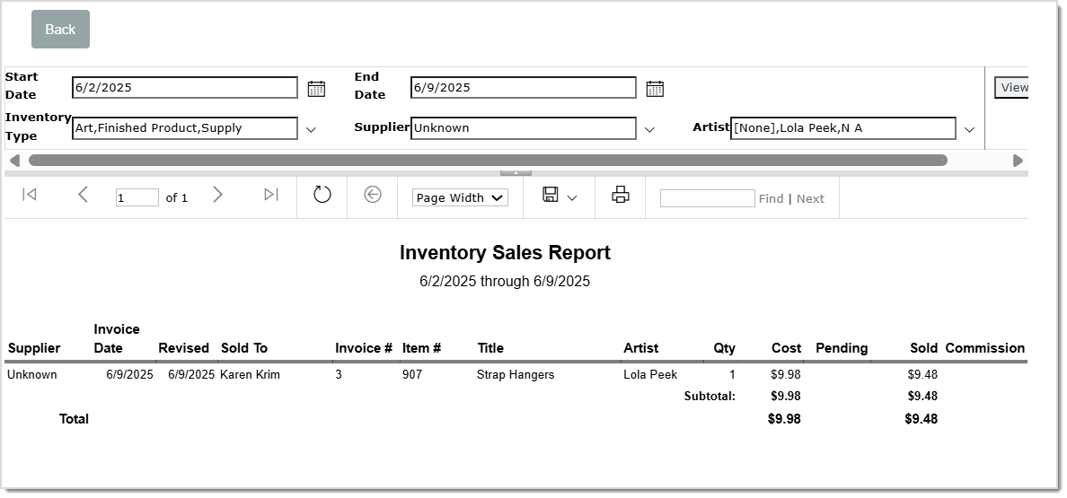The width and height of the screenshot is (1067, 498).
Task: Click the horizontal scrollbar thumb
Action: tap(488, 161)
